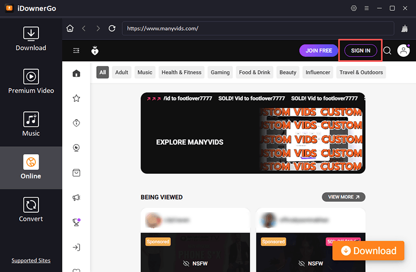Click the orange Download button
416x272 pixels.
368,251
